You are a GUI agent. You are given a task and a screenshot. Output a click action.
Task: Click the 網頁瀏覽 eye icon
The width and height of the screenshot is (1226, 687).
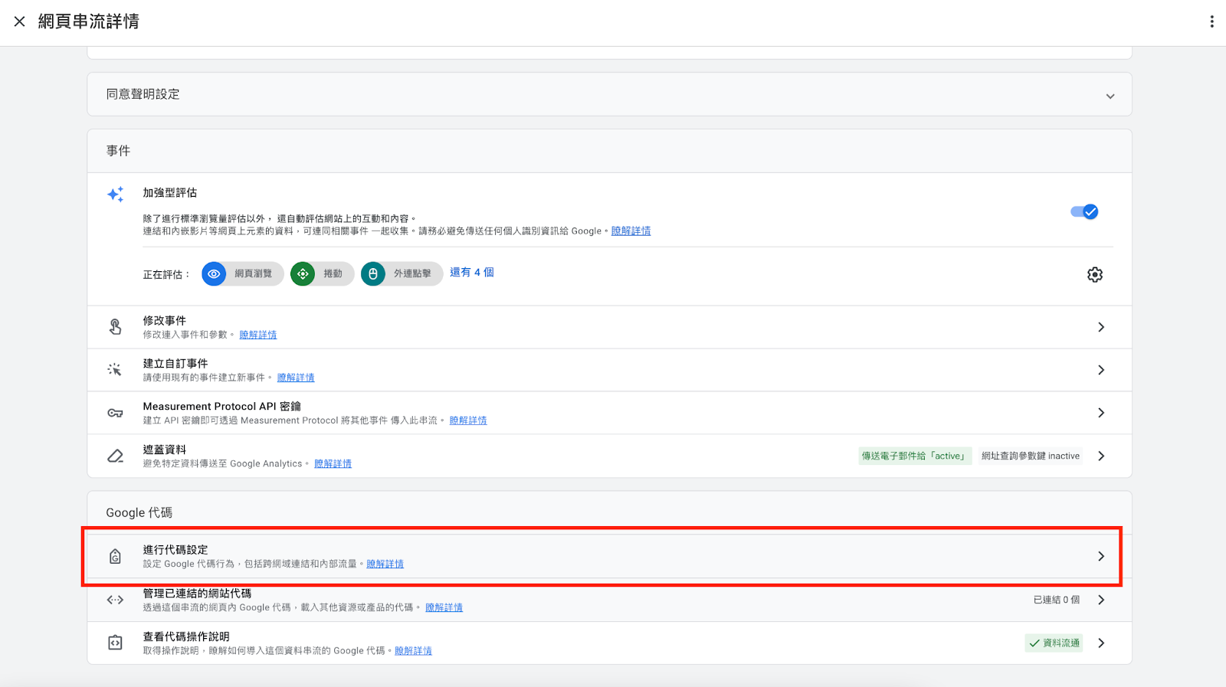214,273
